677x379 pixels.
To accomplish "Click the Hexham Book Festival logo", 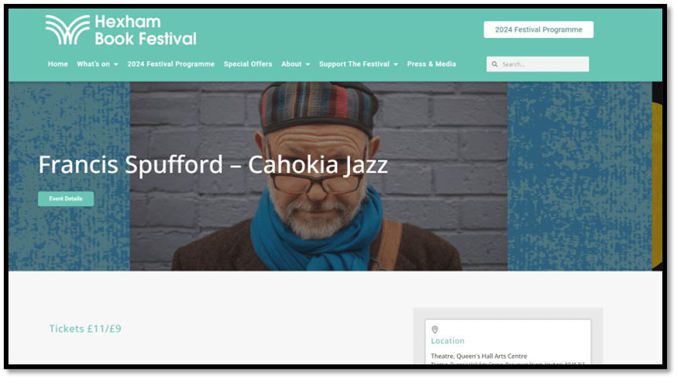I will tap(121, 30).
